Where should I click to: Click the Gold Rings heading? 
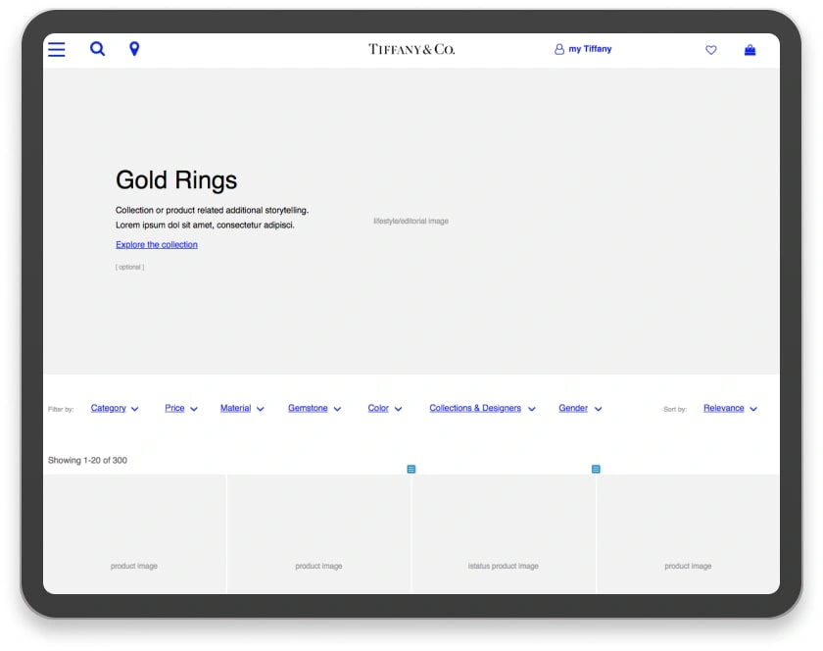[176, 180]
